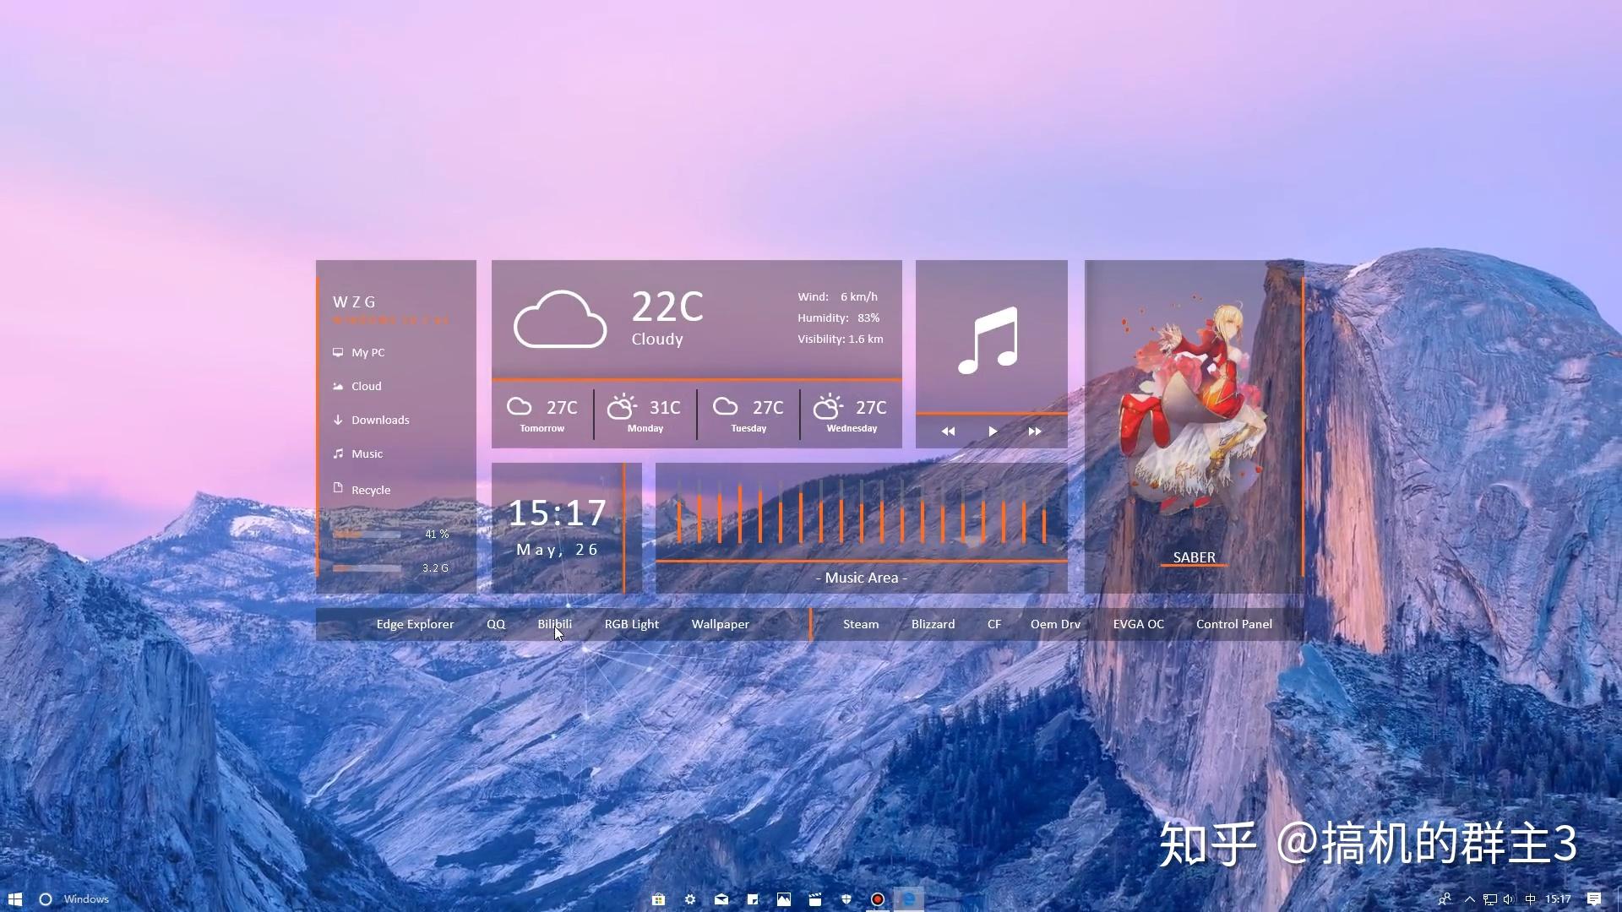
Task: Click the fast-forward button in music player
Action: [1034, 431]
